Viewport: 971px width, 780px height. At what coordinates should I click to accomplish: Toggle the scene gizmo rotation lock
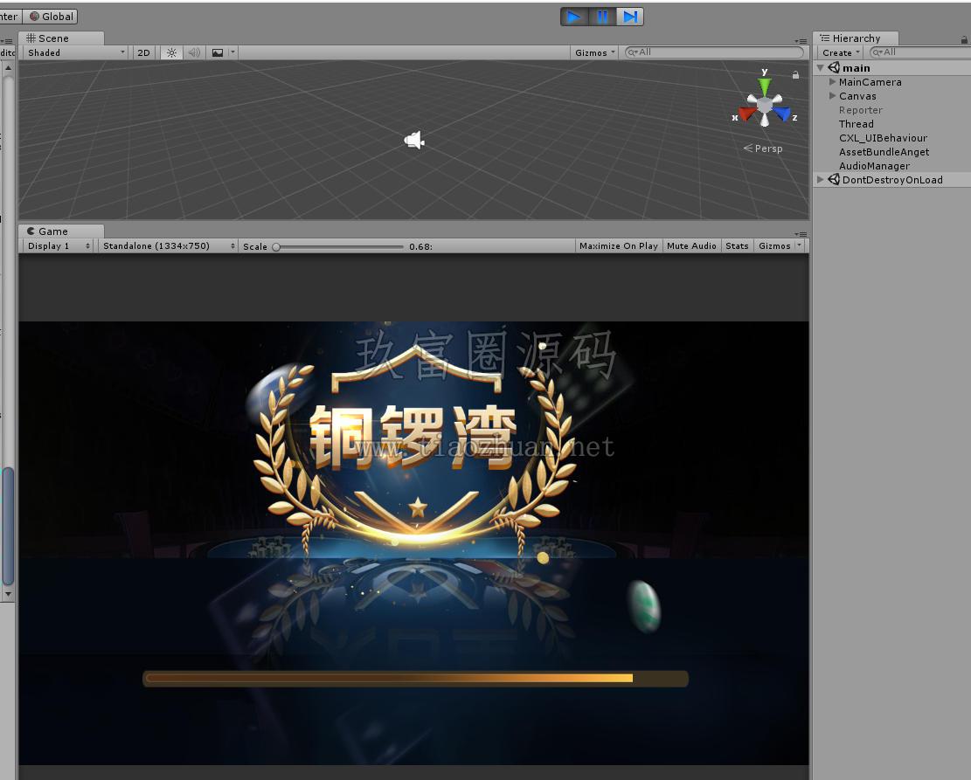coord(795,75)
